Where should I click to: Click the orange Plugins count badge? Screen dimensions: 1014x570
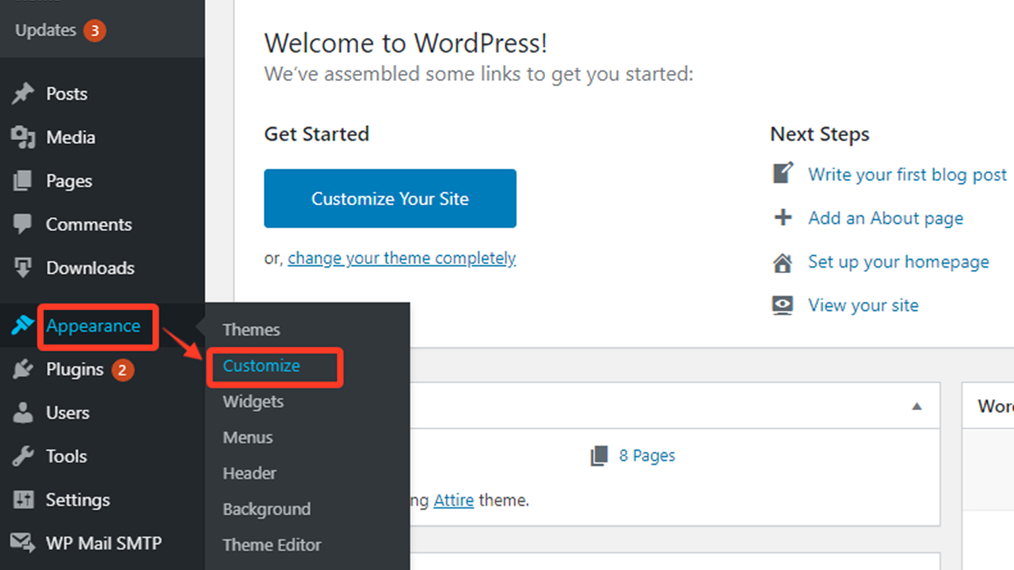click(x=122, y=370)
